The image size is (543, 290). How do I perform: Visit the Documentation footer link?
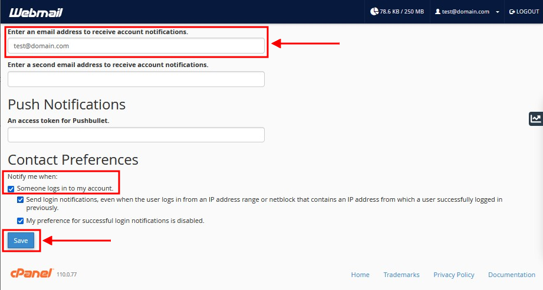point(512,275)
